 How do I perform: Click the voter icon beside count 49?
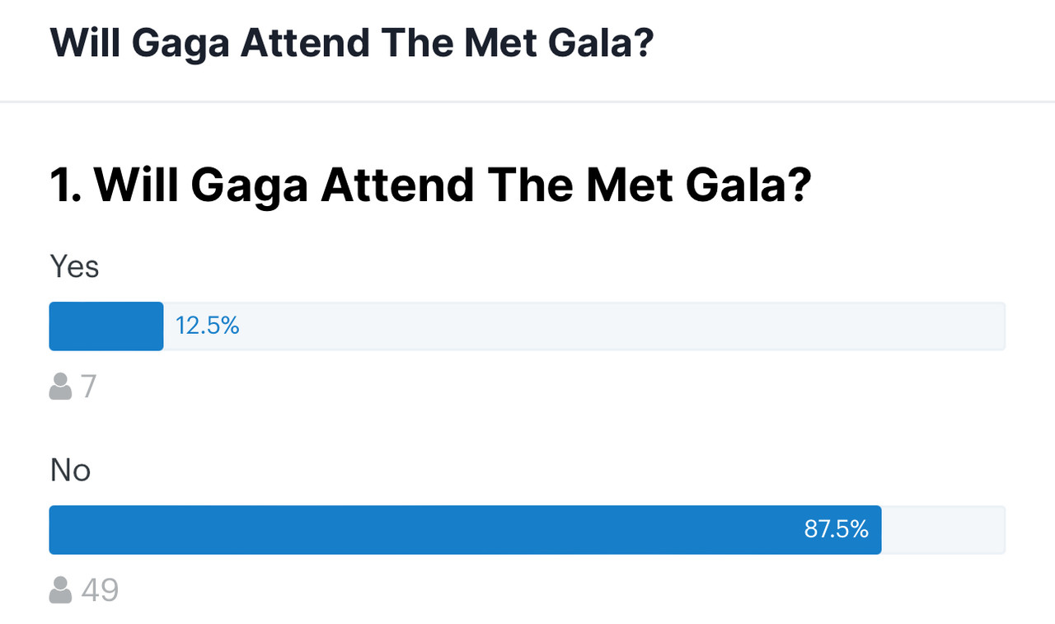(x=60, y=590)
